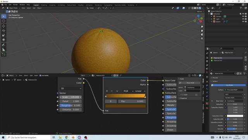
Task: Open ColorRamp RGB color mode dropdown
Action: [x=128, y=91]
